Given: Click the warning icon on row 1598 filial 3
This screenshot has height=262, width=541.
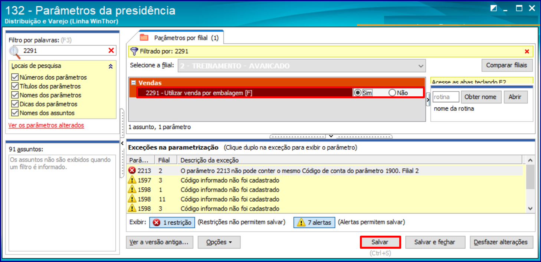Looking at the screenshot, I should coord(132,208).
